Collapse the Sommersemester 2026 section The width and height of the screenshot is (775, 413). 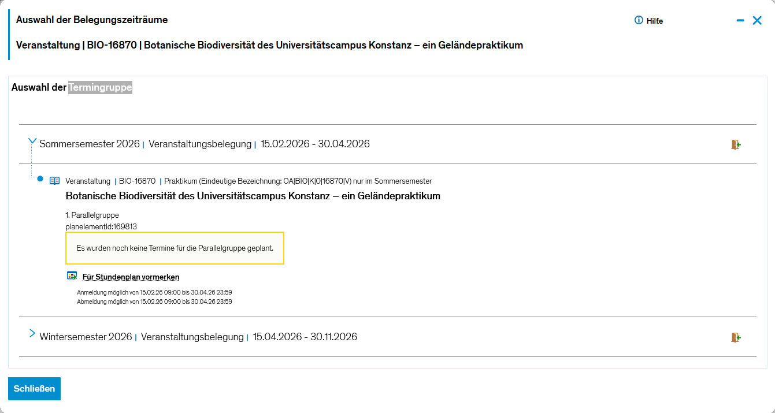point(32,142)
